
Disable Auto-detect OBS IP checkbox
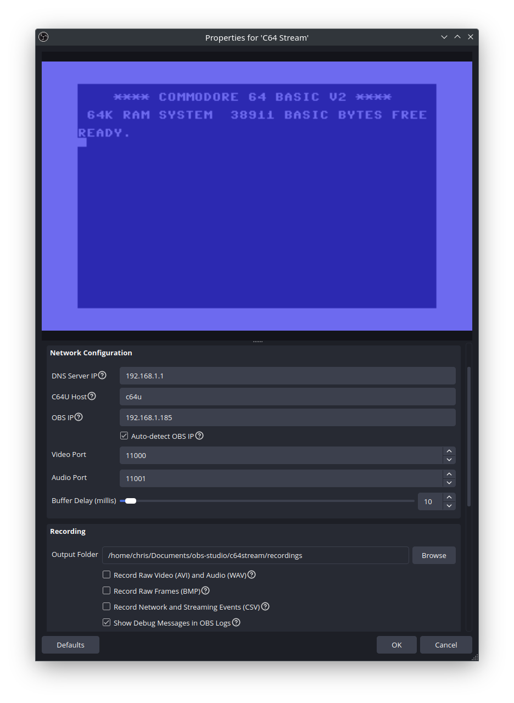(124, 436)
